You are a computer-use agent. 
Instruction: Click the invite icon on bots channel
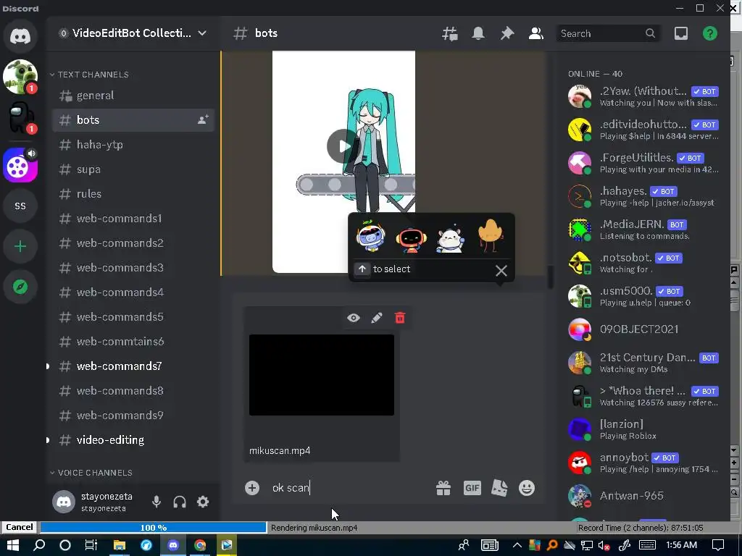203,119
